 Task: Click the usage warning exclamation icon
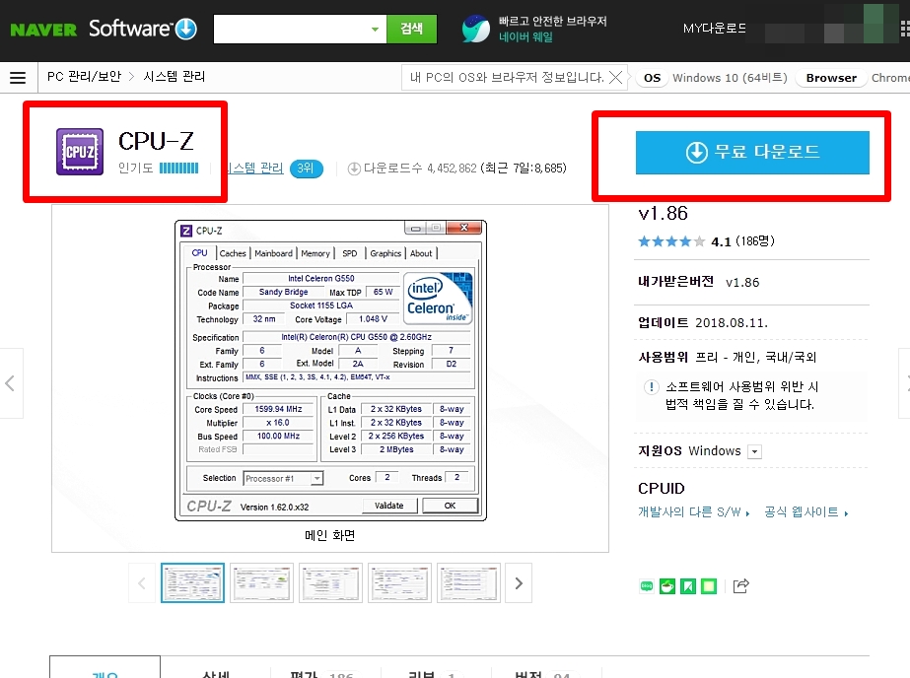652,387
